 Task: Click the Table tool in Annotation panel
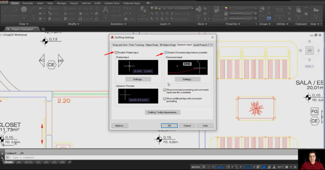(129, 19)
